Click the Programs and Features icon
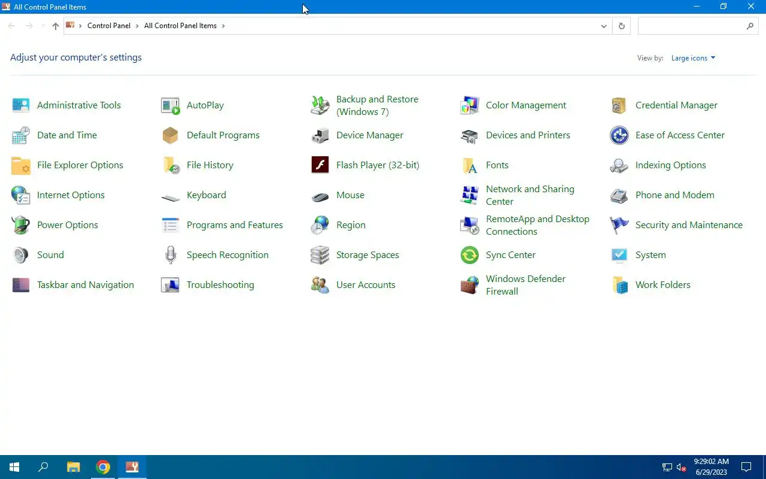The height and width of the screenshot is (479, 766). coord(171,225)
